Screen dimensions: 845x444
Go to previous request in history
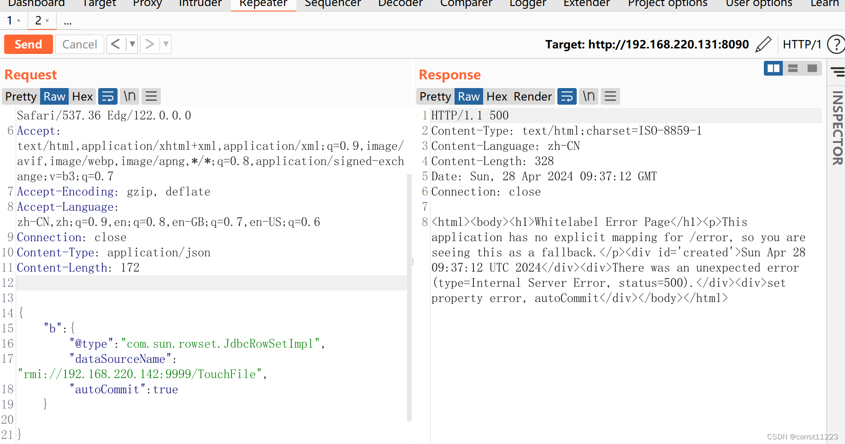(116, 44)
